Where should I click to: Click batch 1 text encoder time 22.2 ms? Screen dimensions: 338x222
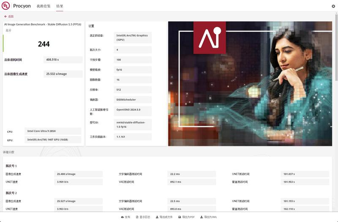(192, 174)
